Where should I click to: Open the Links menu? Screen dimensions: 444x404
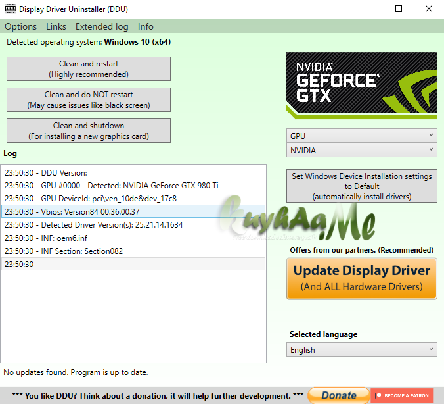click(56, 26)
